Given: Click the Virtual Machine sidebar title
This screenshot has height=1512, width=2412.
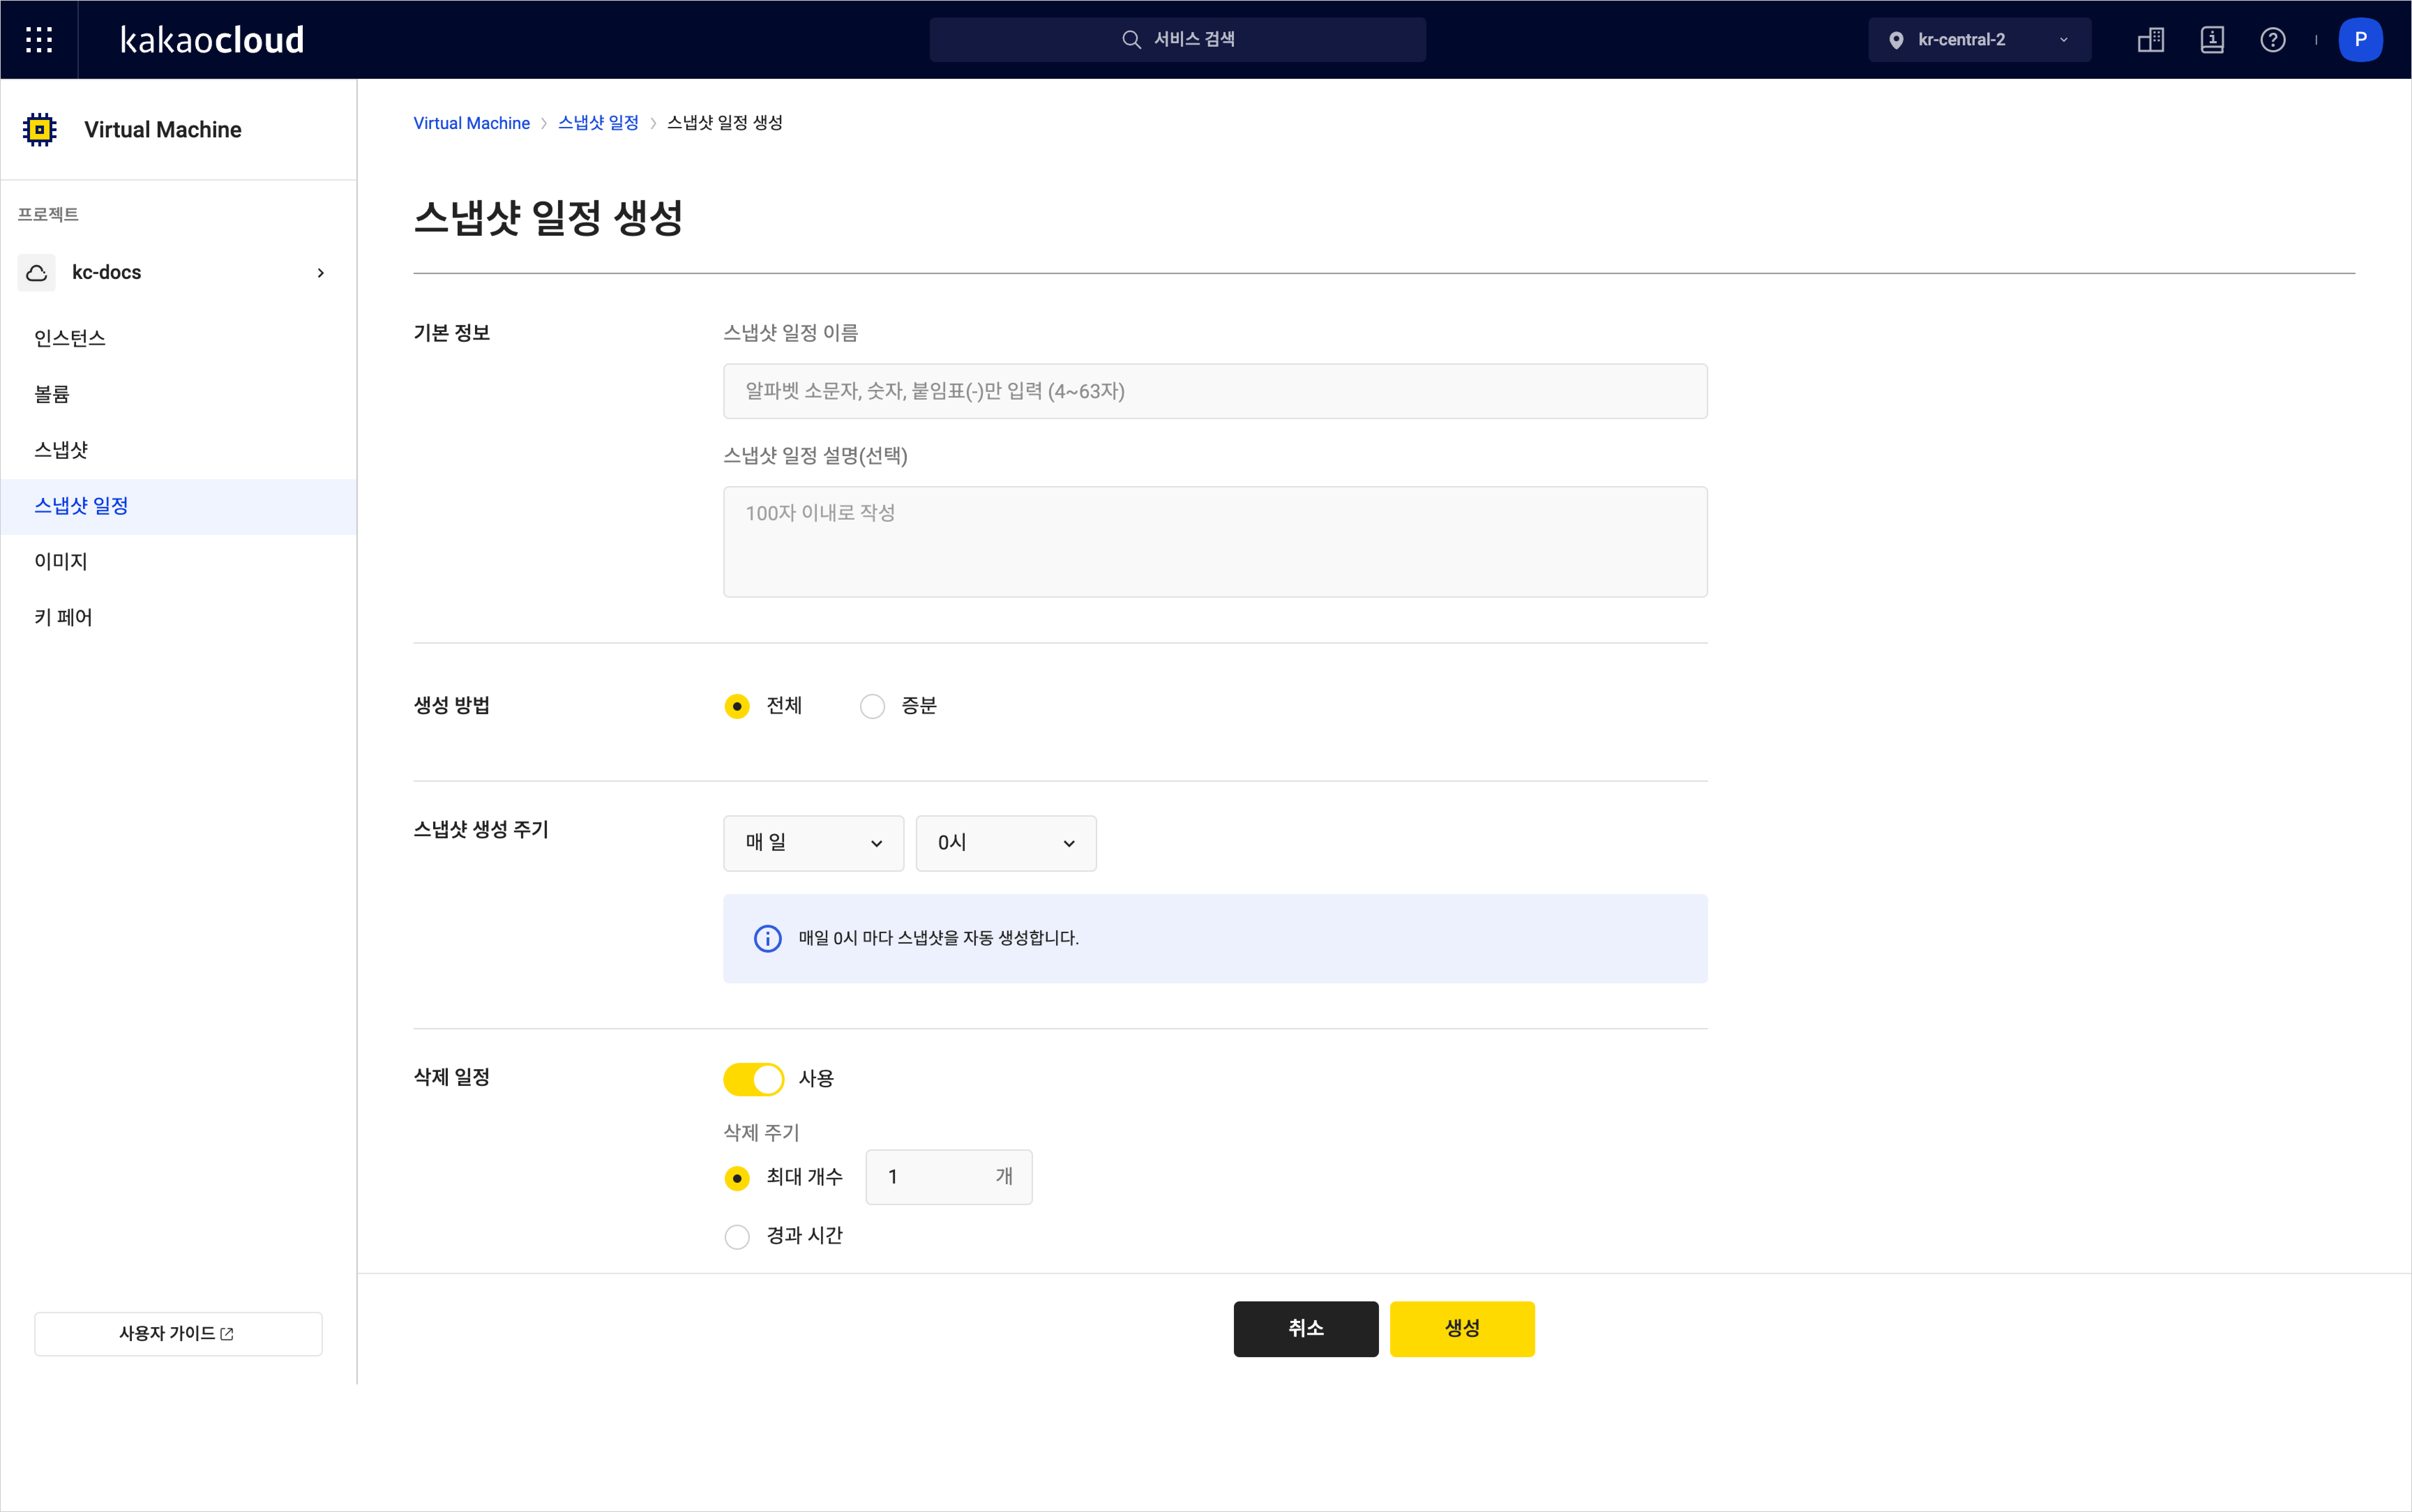Looking at the screenshot, I should coord(163,130).
